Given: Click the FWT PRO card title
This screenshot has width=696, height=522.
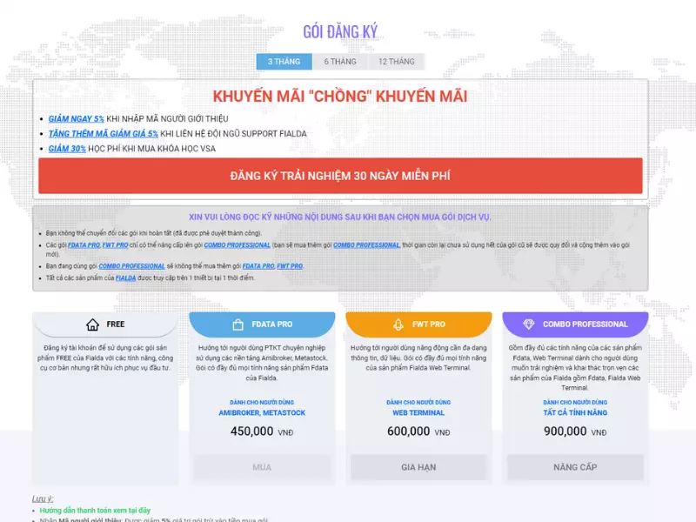Looking at the screenshot, I should click(x=429, y=325).
